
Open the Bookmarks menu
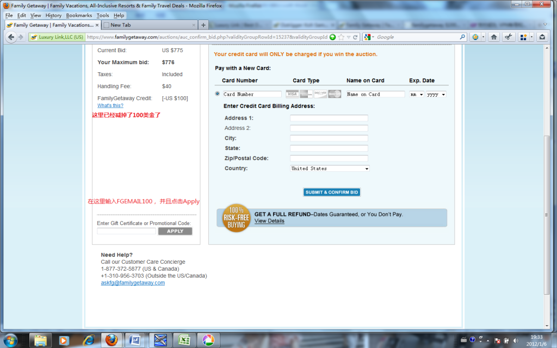[x=79, y=15]
